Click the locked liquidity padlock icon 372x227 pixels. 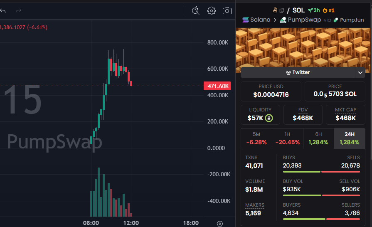[269, 118]
